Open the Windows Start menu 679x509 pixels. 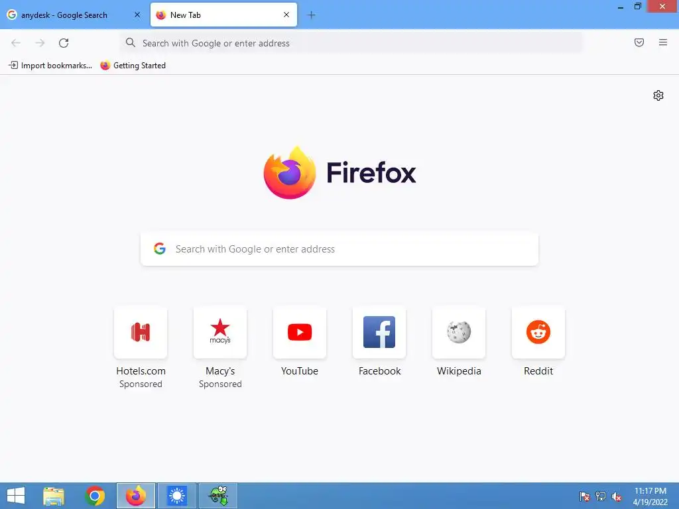coord(16,496)
